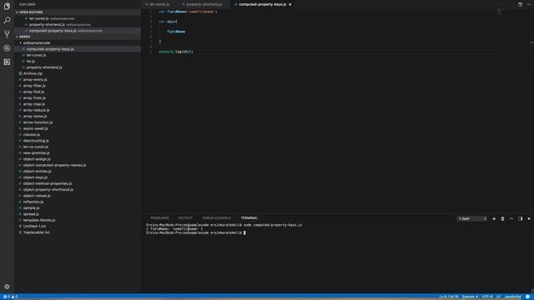Click the LF end-of-line indicator

[x=498, y=297]
